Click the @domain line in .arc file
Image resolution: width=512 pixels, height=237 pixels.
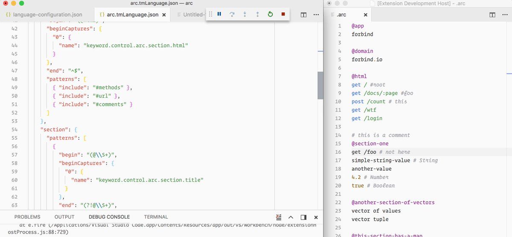click(362, 51)
